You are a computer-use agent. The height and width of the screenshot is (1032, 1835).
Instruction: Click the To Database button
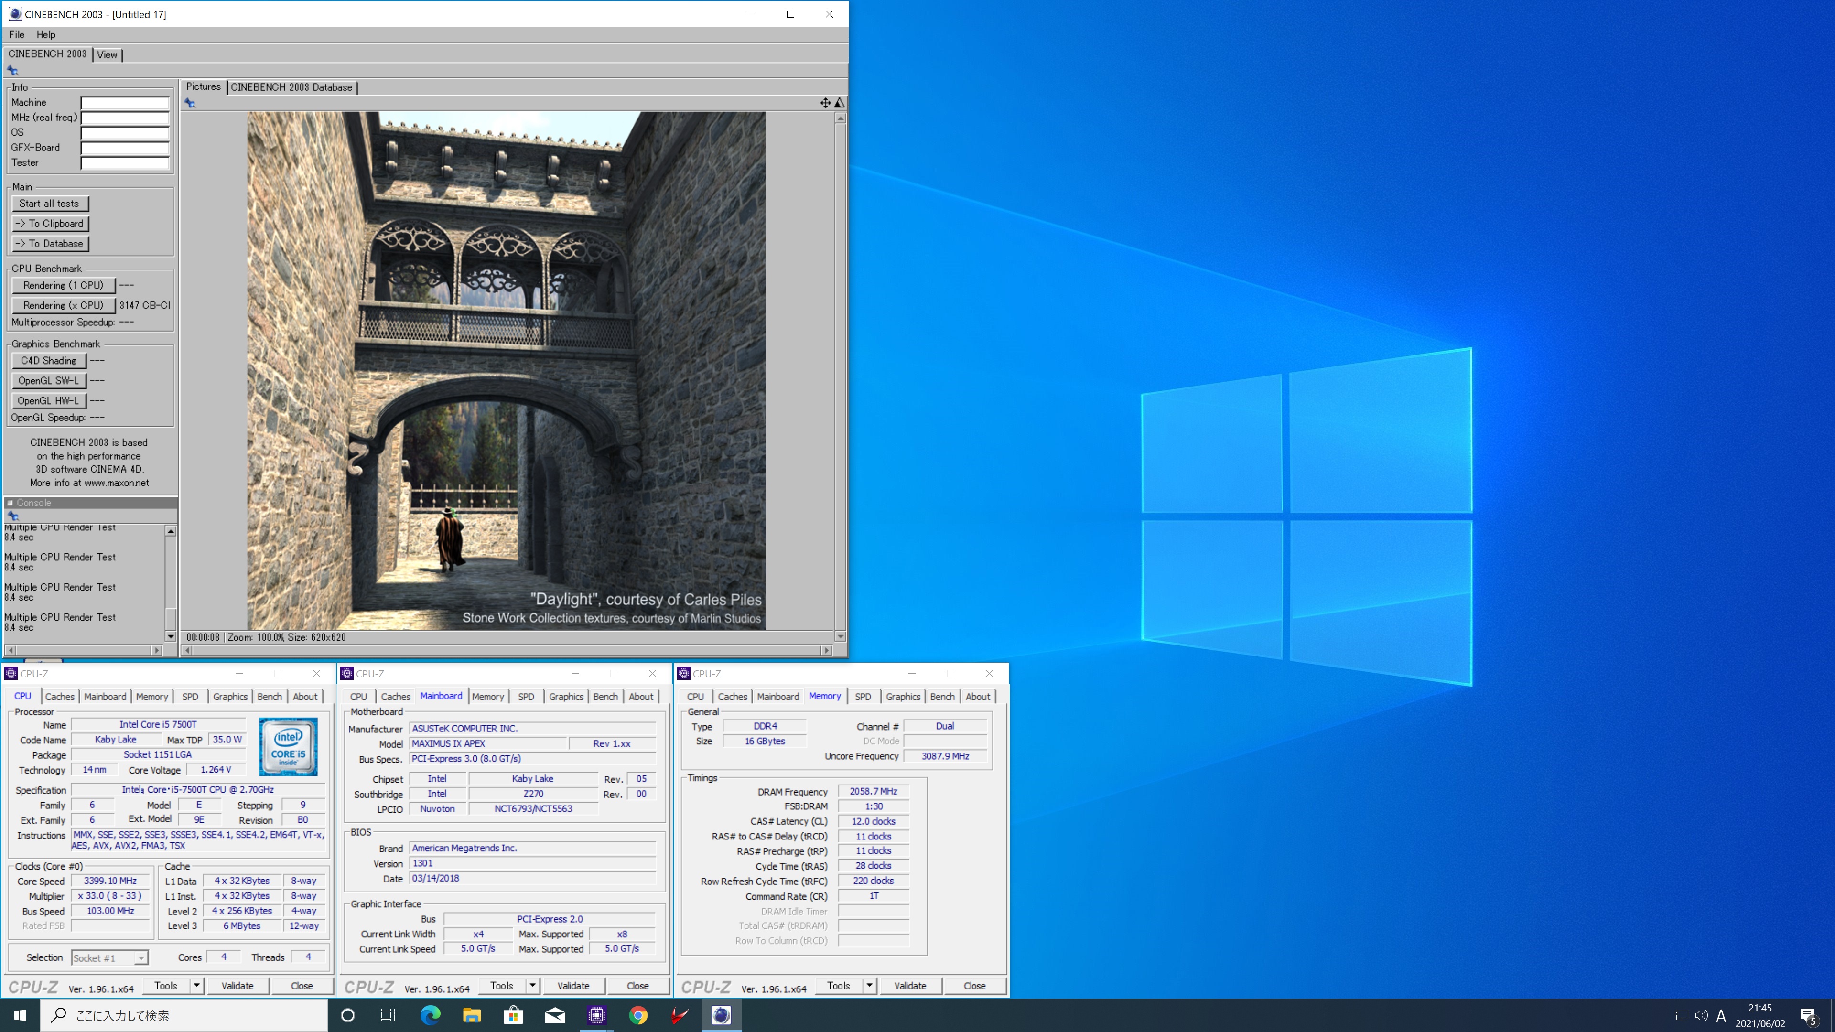(50, 244)
